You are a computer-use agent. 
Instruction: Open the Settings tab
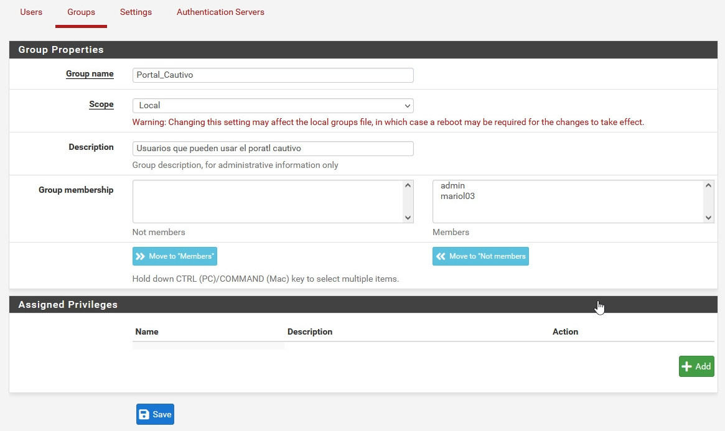(x=136, y=12)
